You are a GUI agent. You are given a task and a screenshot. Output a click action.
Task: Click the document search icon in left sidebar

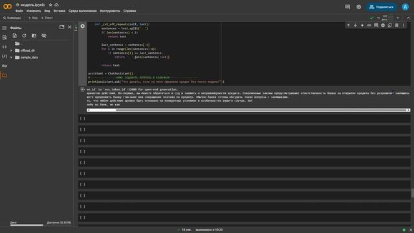click(x=5, y=38)
